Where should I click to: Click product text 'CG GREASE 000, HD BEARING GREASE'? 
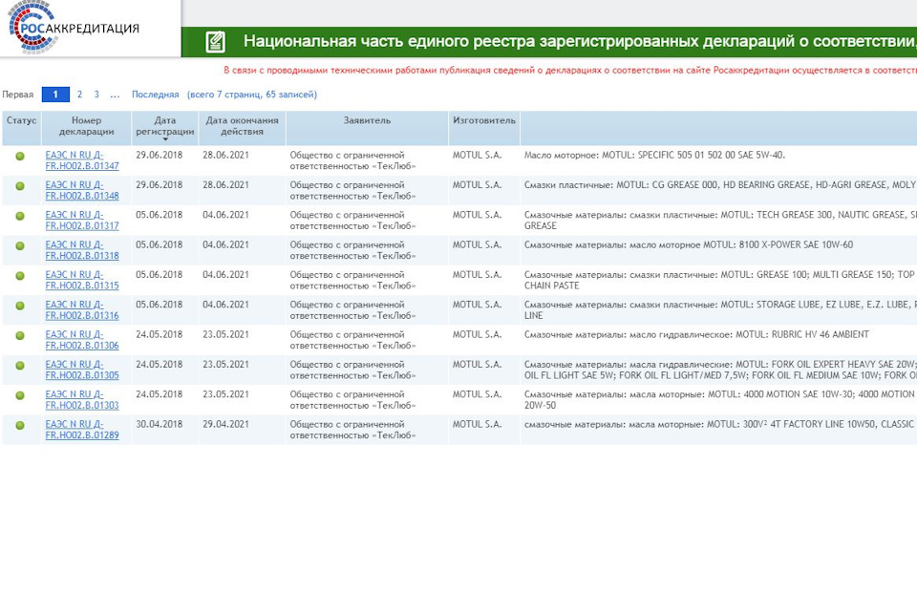click(731, 185)
